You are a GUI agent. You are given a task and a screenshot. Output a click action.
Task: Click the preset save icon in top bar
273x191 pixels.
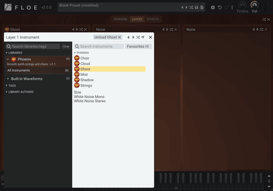point(197,7)
